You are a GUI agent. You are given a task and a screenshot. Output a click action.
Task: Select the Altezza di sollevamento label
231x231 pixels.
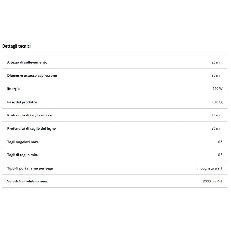pyautogui.click(x=27, y=62)
